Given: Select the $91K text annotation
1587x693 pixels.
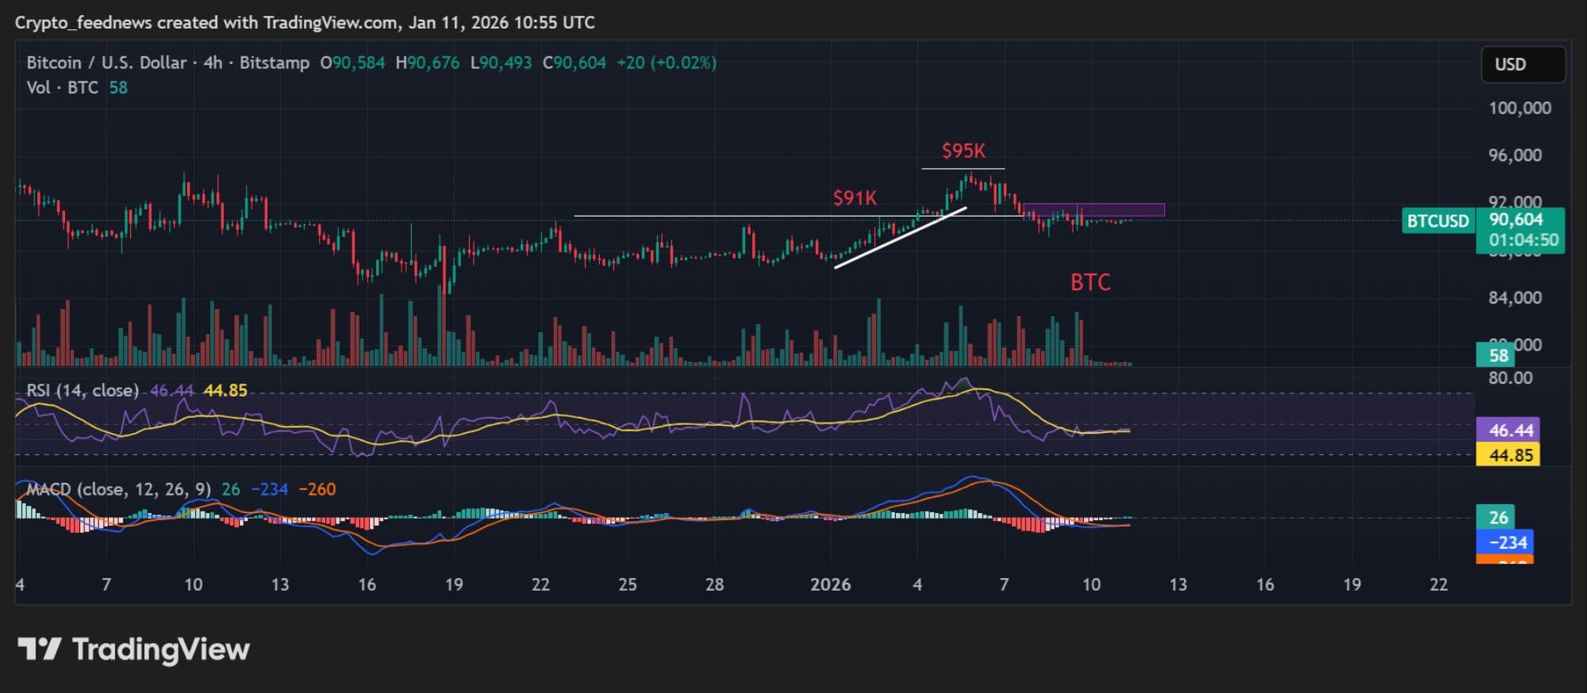Looking at the screenshot, I should pos(854,198).
